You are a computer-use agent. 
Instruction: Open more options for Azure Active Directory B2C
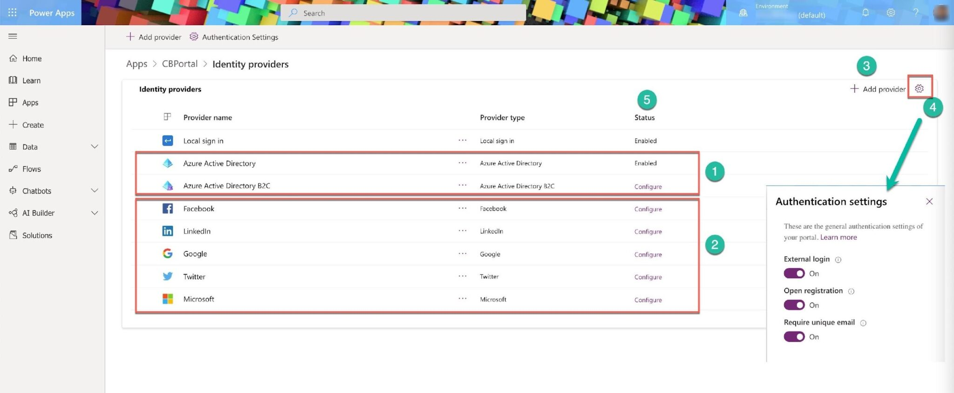463,185
